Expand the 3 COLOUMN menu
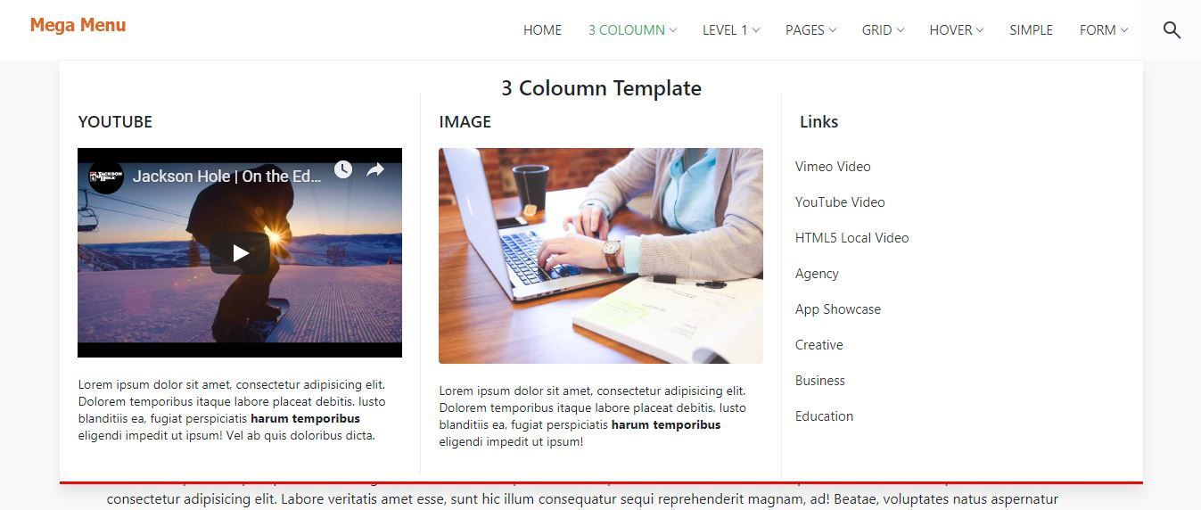 (x=632, y=30)
